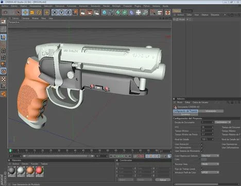Image resolution: width=241 pixels, height=186 pixels.
Task: Add a blue cube primitive object
Action: pyautogui.click(x=104, y=12)
